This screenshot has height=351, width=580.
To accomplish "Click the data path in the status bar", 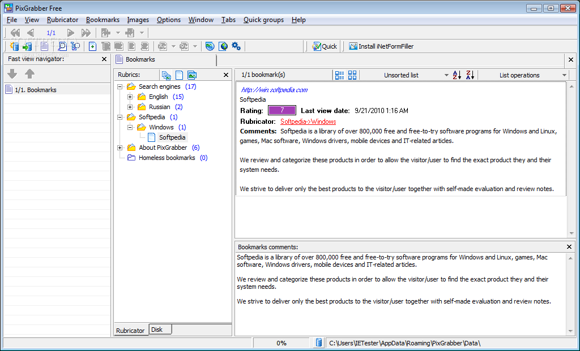I will tap(404, 343).
